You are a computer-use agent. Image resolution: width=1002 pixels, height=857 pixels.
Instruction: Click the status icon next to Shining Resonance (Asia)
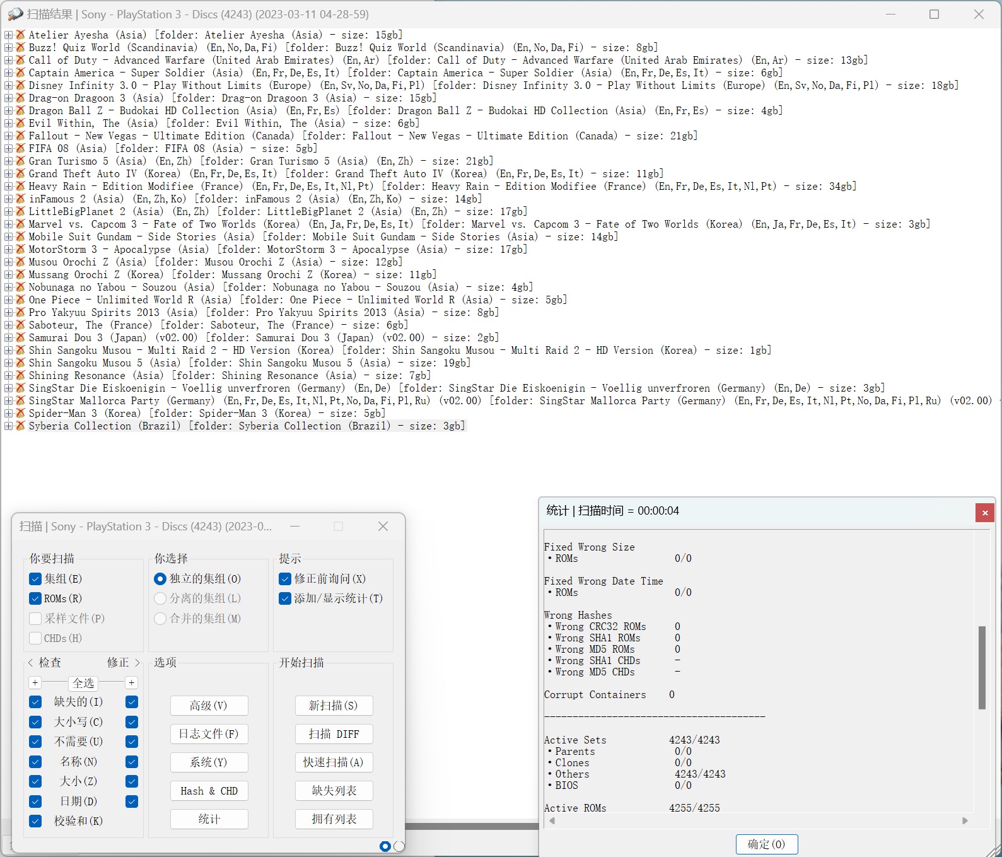pos(20,376)
